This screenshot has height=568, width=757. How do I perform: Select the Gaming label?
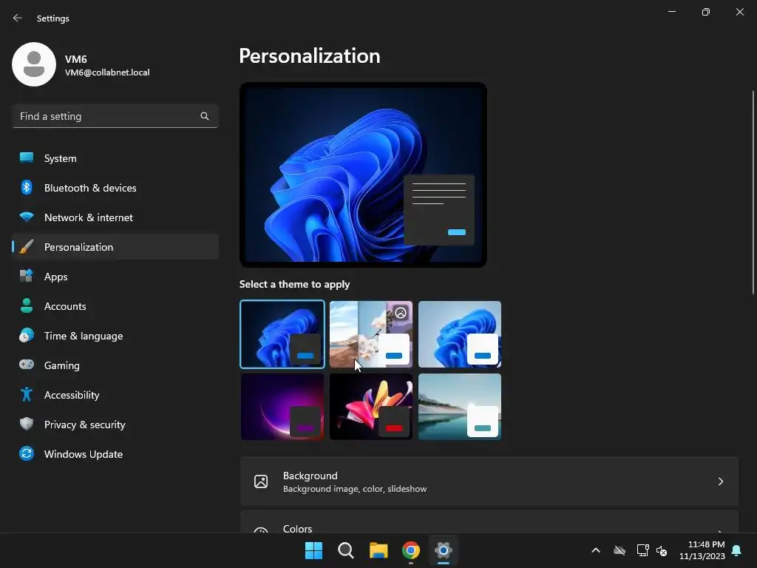[62, 365]
